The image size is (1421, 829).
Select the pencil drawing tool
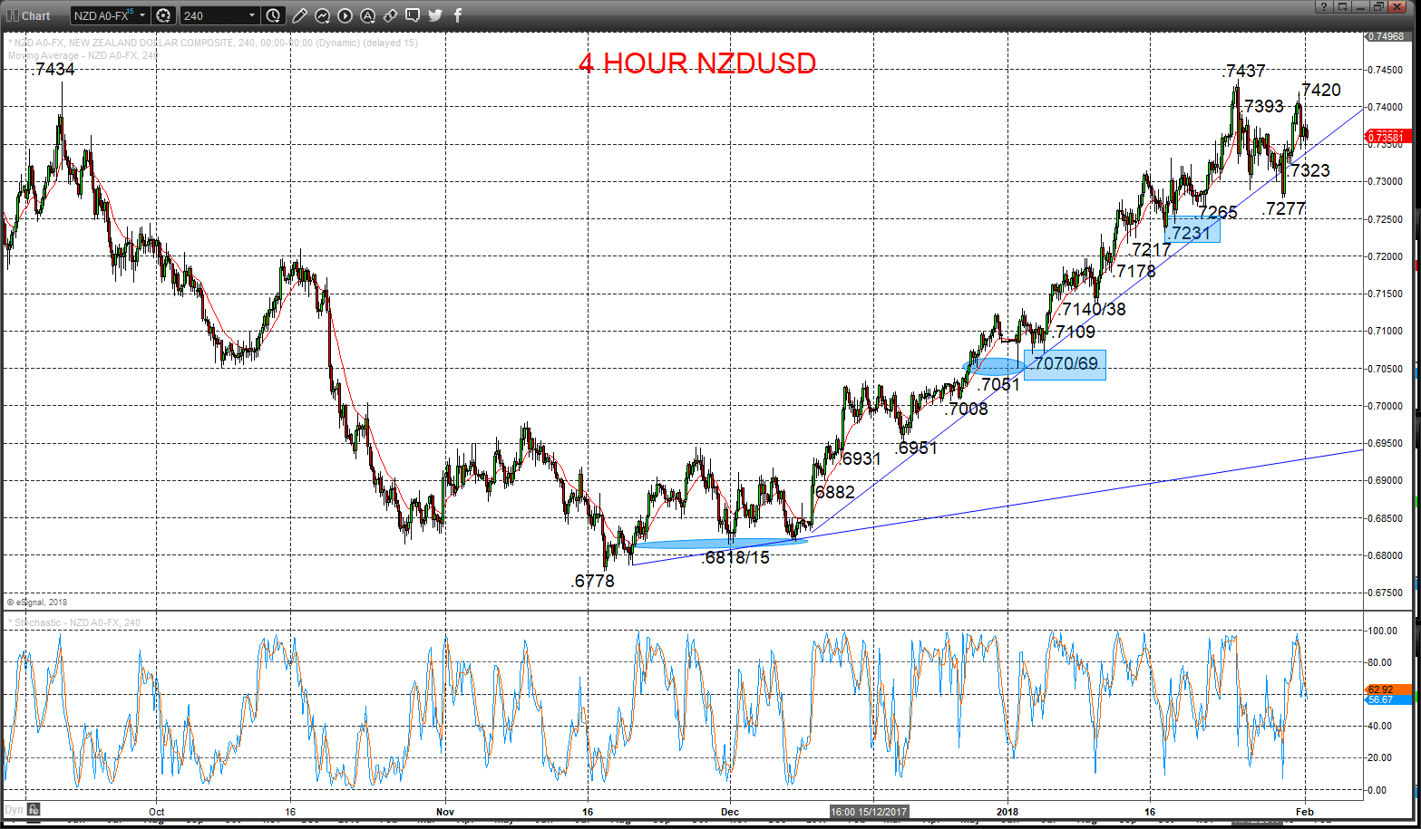tap(300, 15)
